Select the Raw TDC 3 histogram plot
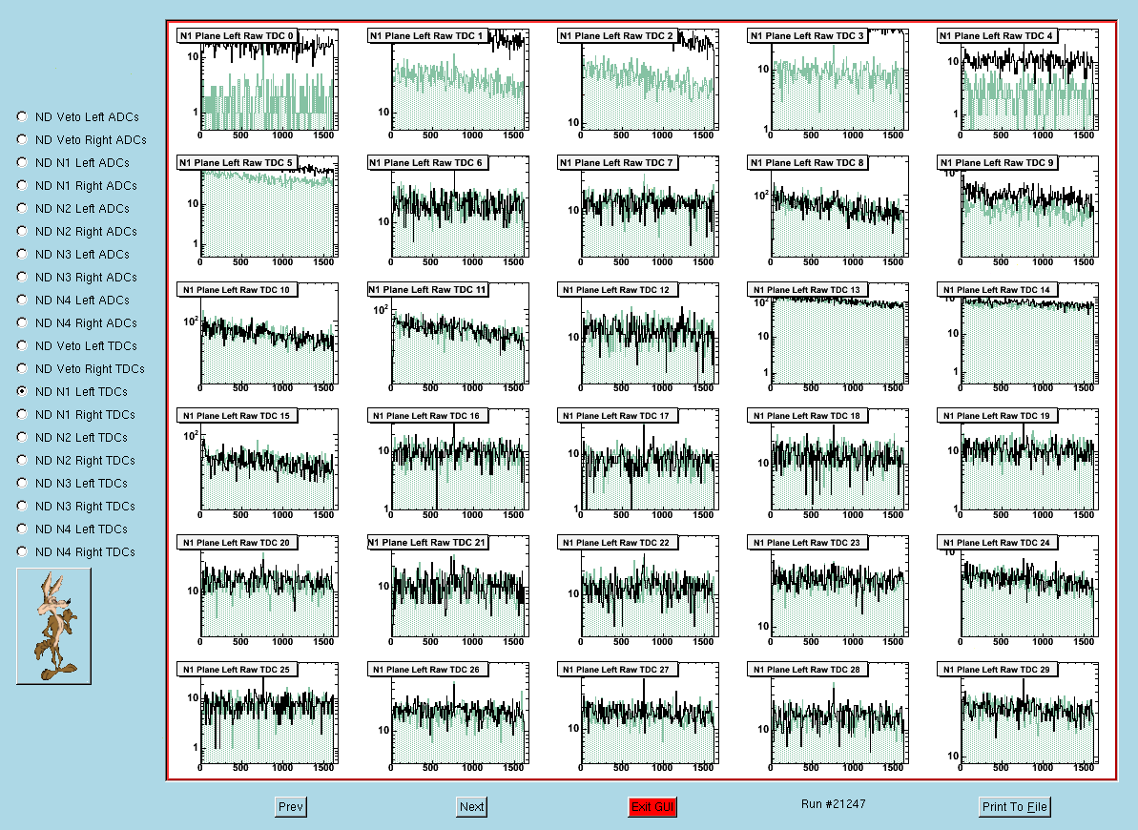The image size is (1138, 830). (827, 84)
